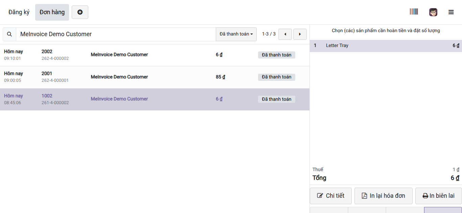Select order 1002 row
462x213 pixels.
click(155, 99)
